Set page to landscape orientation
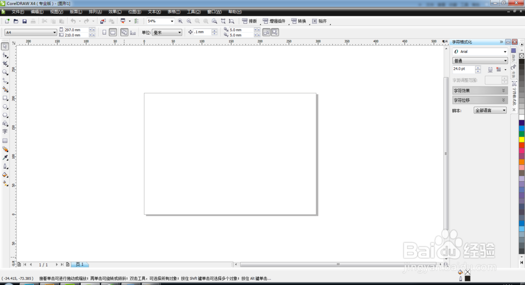The image size is (525, 285). pos(113,33)
